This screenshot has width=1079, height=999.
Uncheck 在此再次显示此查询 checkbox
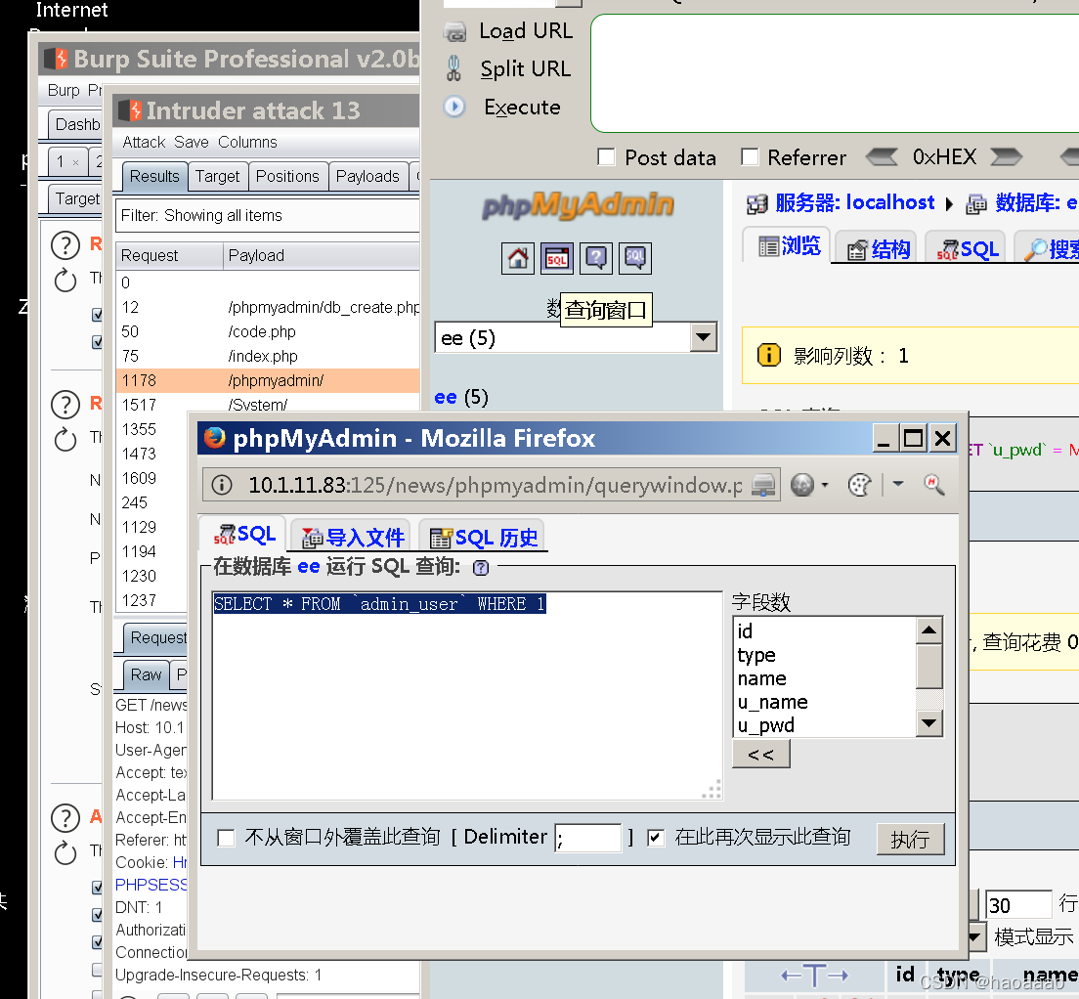coord(656,838)
